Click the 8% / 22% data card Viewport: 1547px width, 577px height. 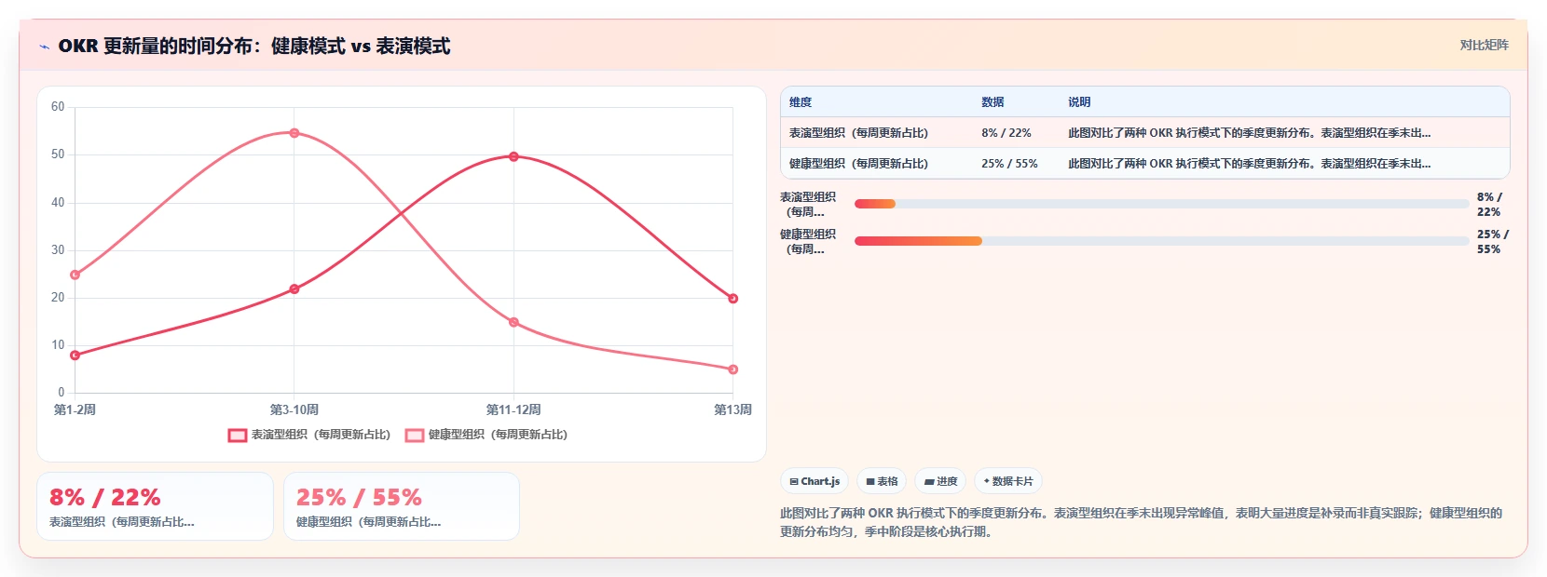coord(155,506)
